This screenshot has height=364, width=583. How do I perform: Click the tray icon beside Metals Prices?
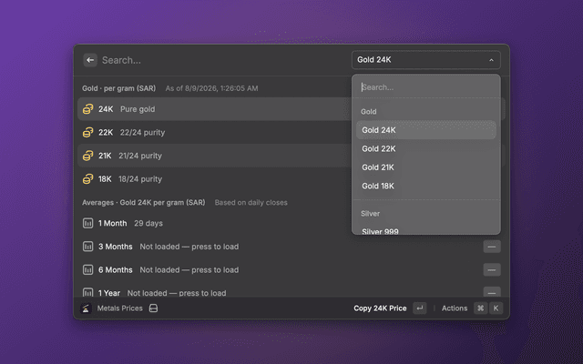(153, 308)
